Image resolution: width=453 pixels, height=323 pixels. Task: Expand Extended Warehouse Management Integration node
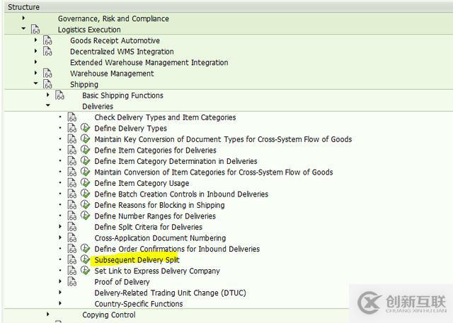pyautogui.click(x=35, y=61)
